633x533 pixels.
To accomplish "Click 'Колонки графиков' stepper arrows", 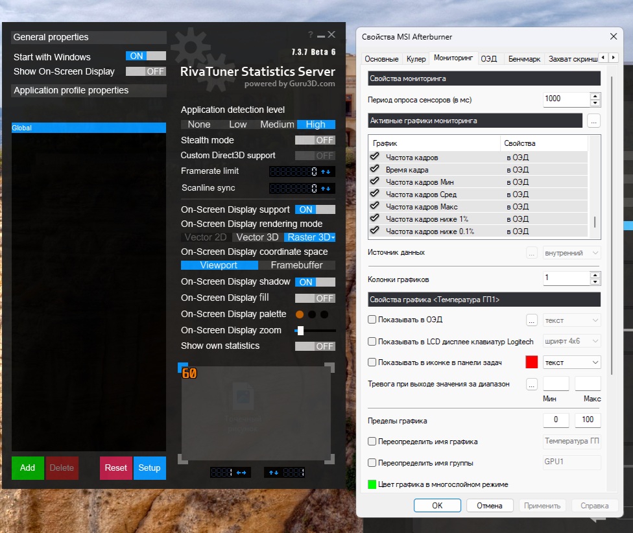I will click(595, 278).
